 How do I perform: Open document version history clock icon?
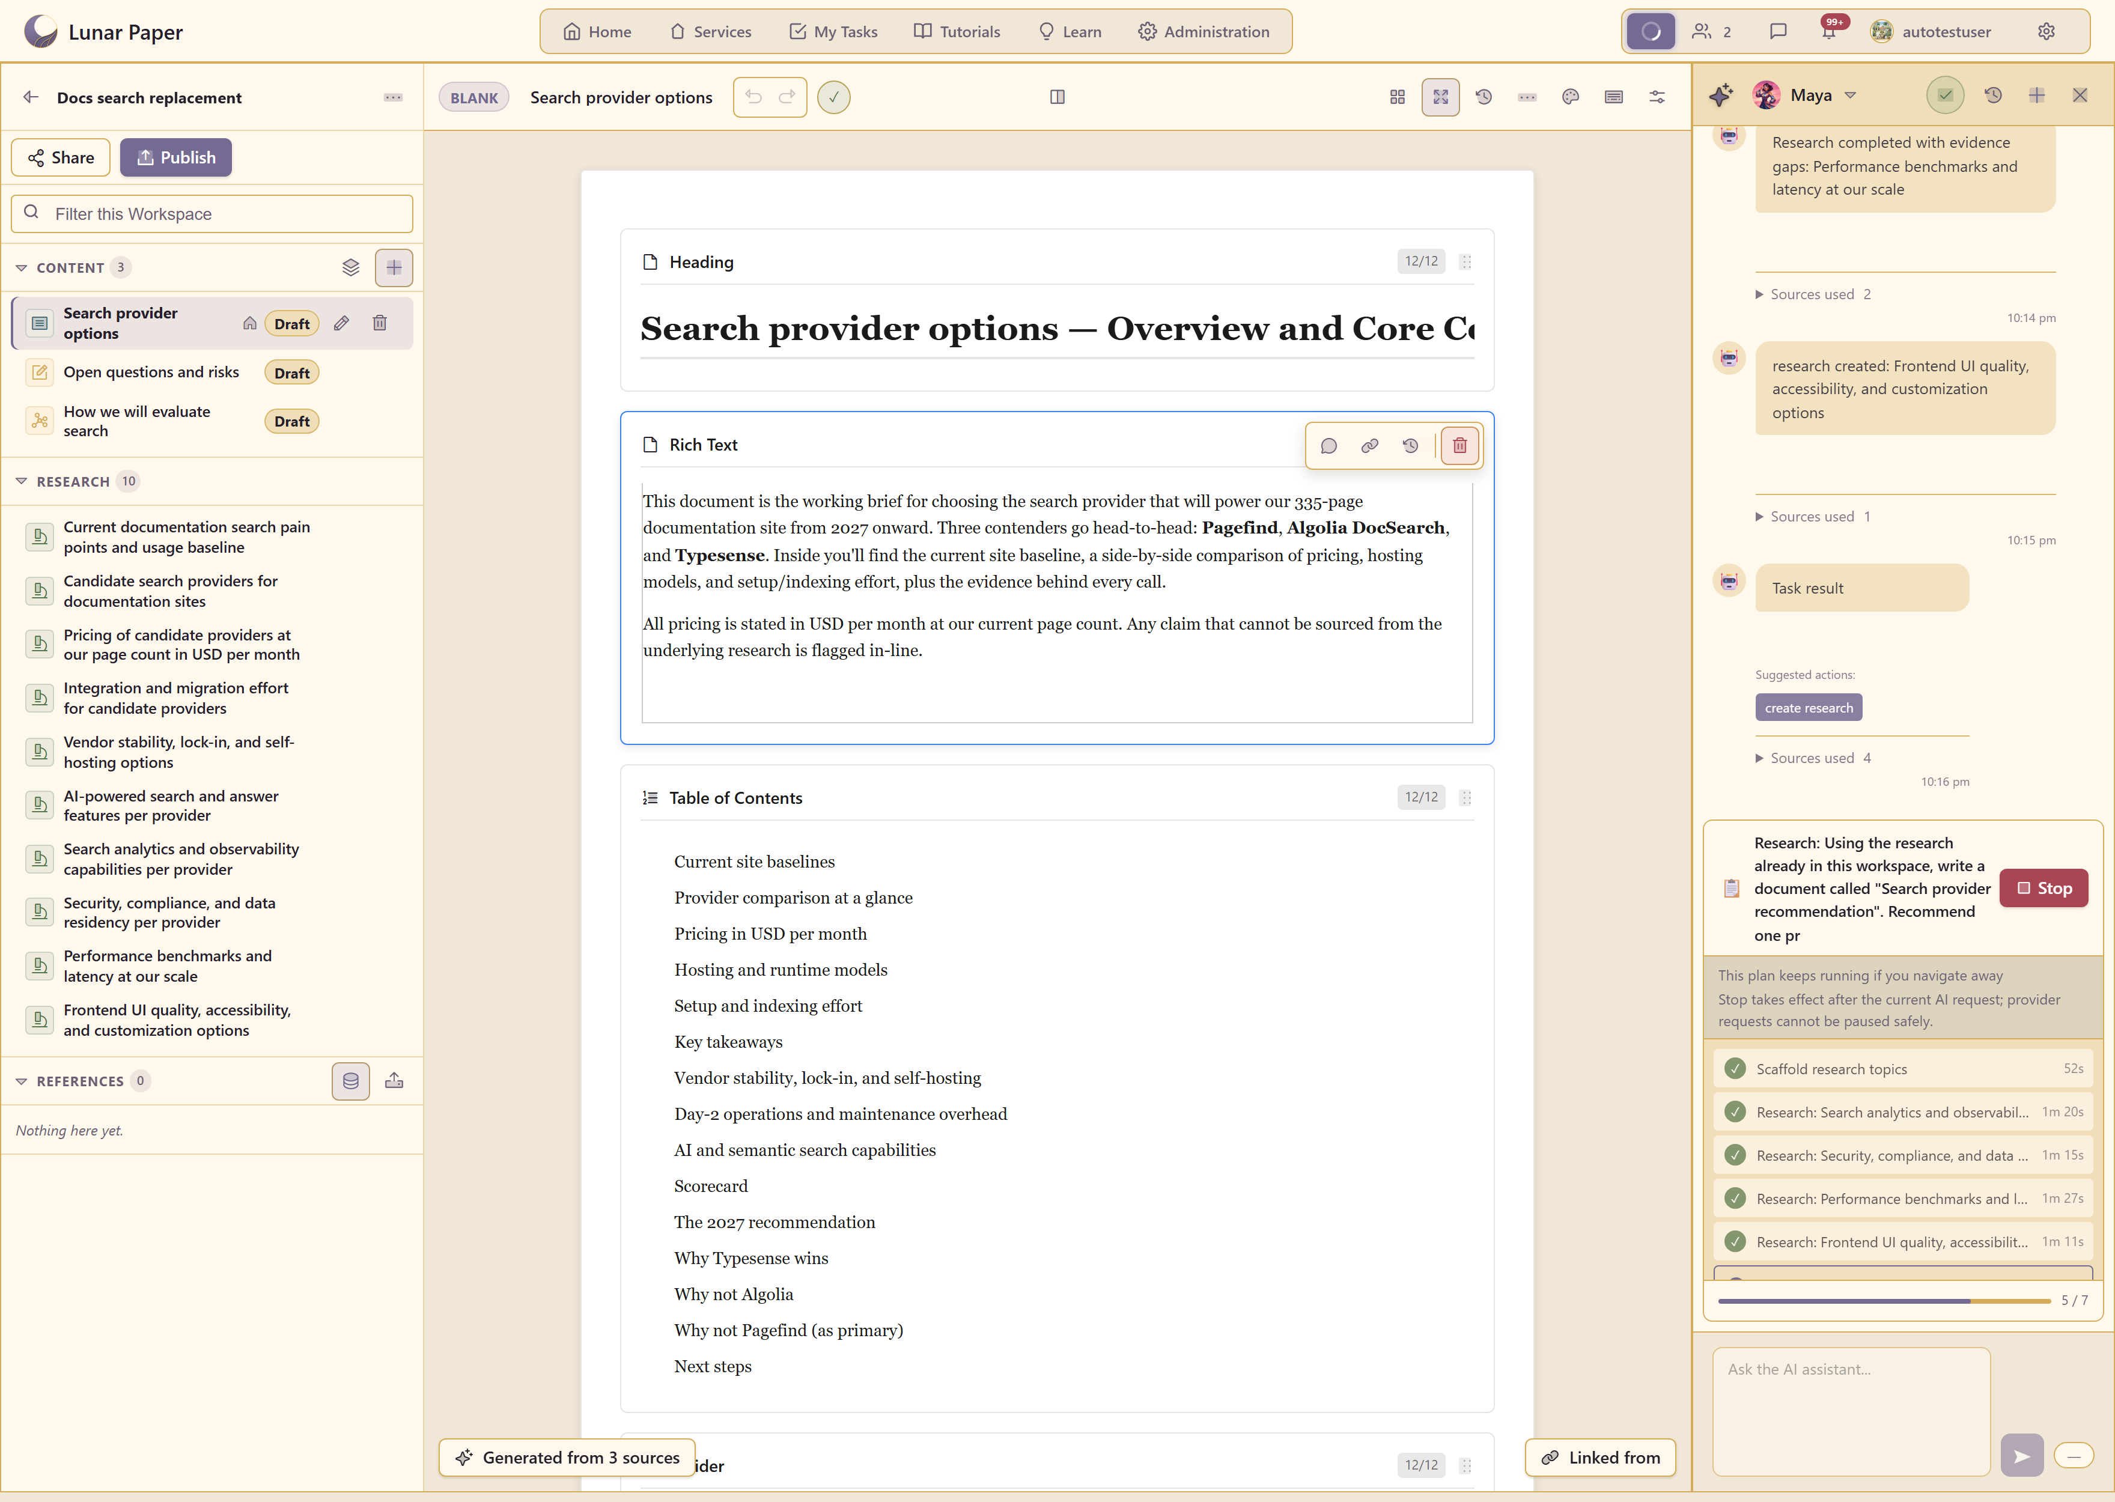point(1484,97)
